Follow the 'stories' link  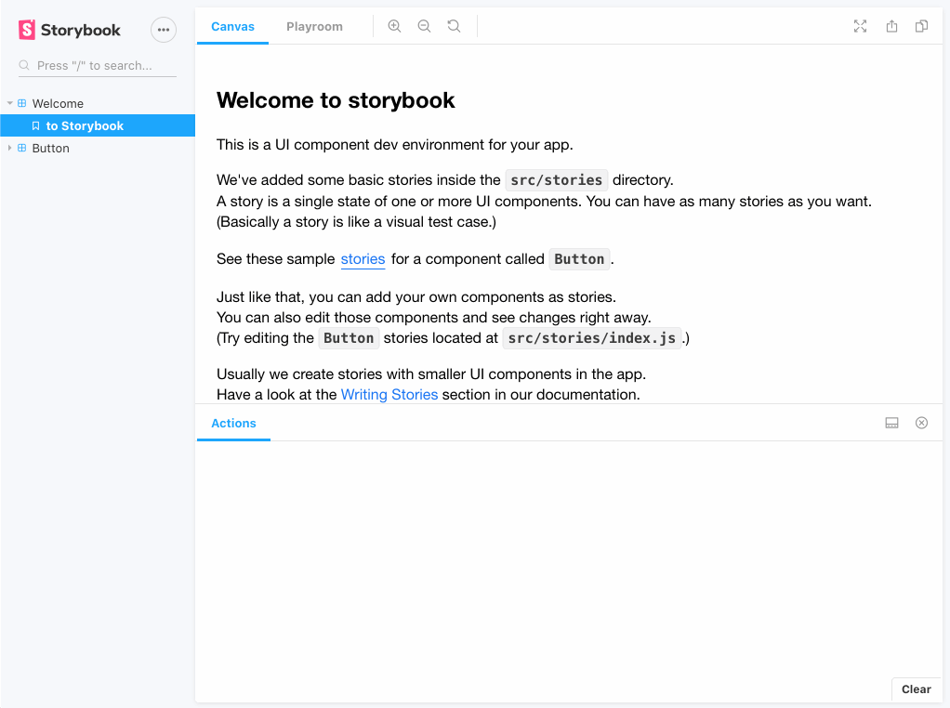(363, 259)
